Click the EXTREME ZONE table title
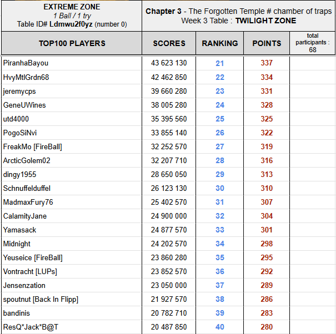336x334 pixels. tap(72, 7)
